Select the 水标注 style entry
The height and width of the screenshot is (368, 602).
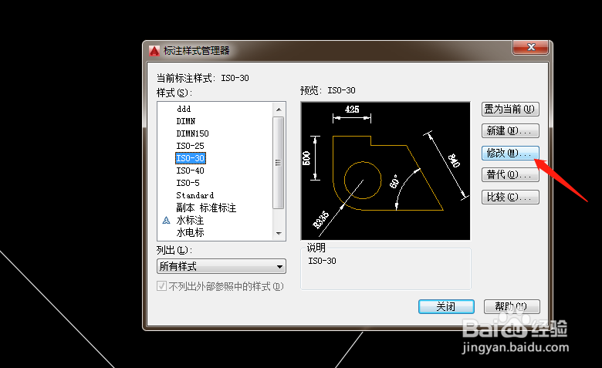[x=190, y=221]
